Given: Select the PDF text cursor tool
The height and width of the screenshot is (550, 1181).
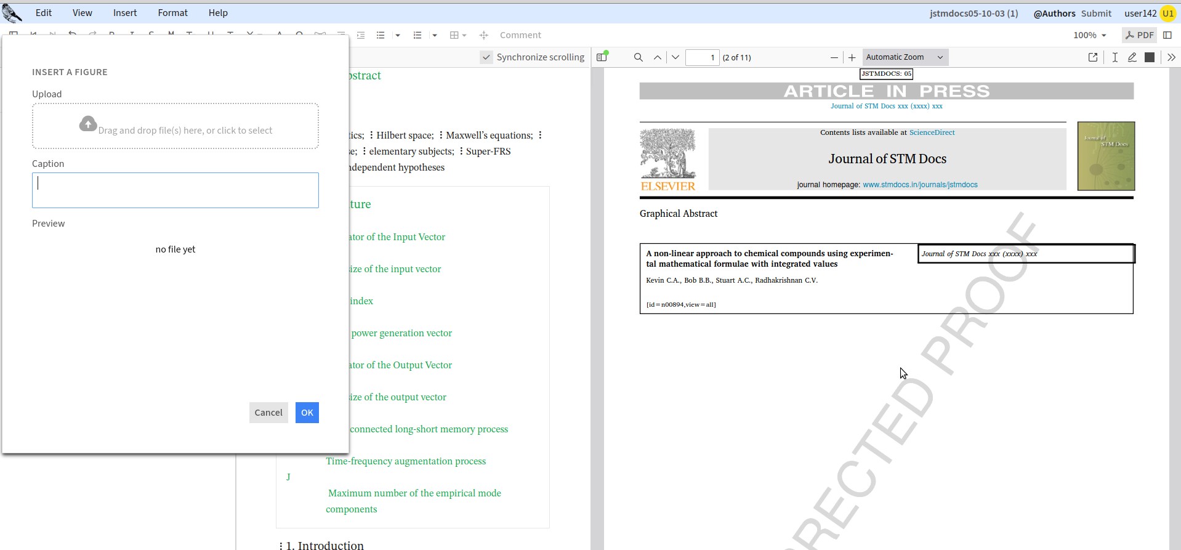Looking at the screenshot, I should [x=1114, y=57].
